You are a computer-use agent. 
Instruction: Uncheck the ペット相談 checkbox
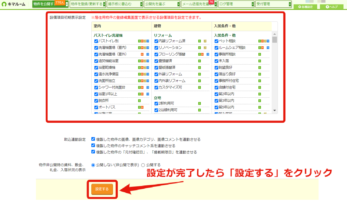pos(217,41)
